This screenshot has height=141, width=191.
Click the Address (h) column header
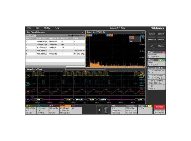(x=54, y=39)
